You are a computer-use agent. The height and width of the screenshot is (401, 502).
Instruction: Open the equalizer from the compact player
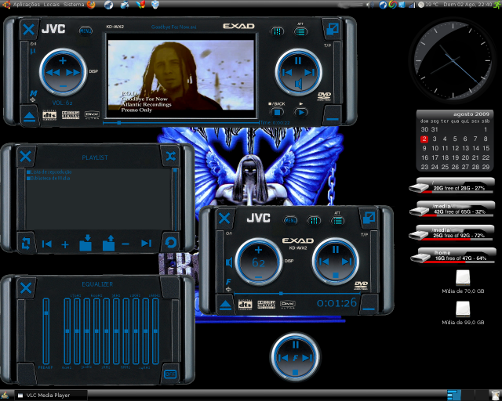pyautogui.click(x=314, y=220)
